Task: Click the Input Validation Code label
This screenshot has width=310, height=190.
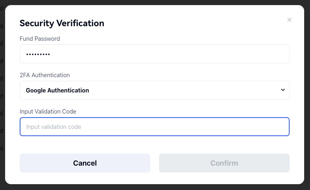Action: 48,111
